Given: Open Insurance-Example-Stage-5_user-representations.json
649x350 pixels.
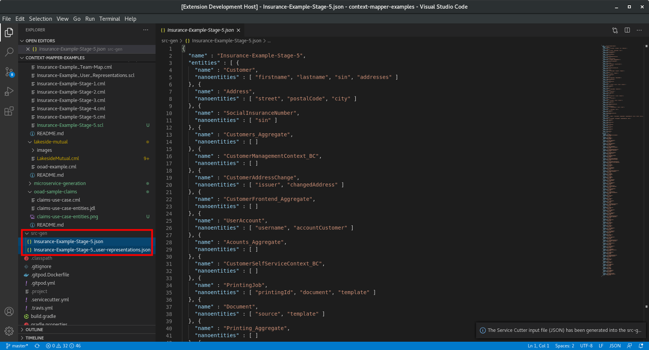Looking at the screenshot, I should (x=87, y=250).
